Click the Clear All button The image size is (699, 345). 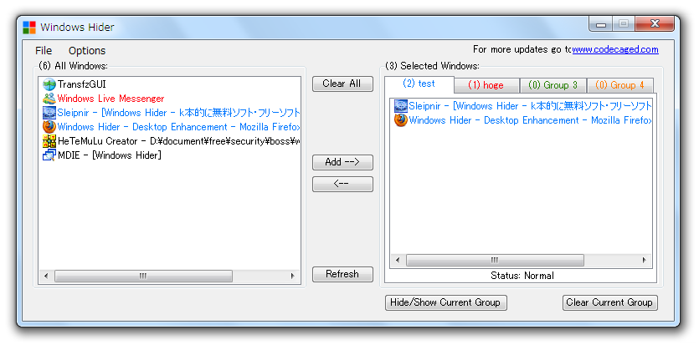click(342, 84)
